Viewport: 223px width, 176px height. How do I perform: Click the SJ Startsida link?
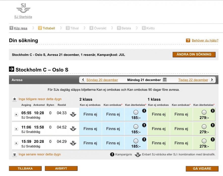tap(23, 17)
